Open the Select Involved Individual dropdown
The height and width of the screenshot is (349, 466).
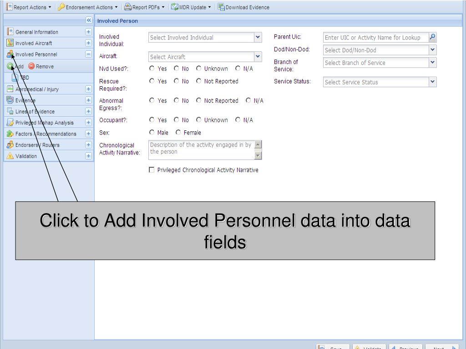point(258,37)
